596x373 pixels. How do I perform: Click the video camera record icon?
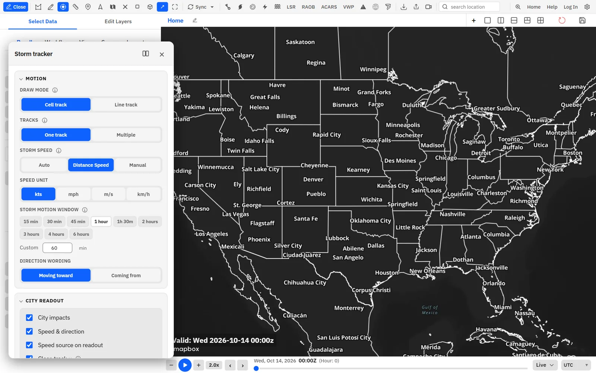click(428, 7)
